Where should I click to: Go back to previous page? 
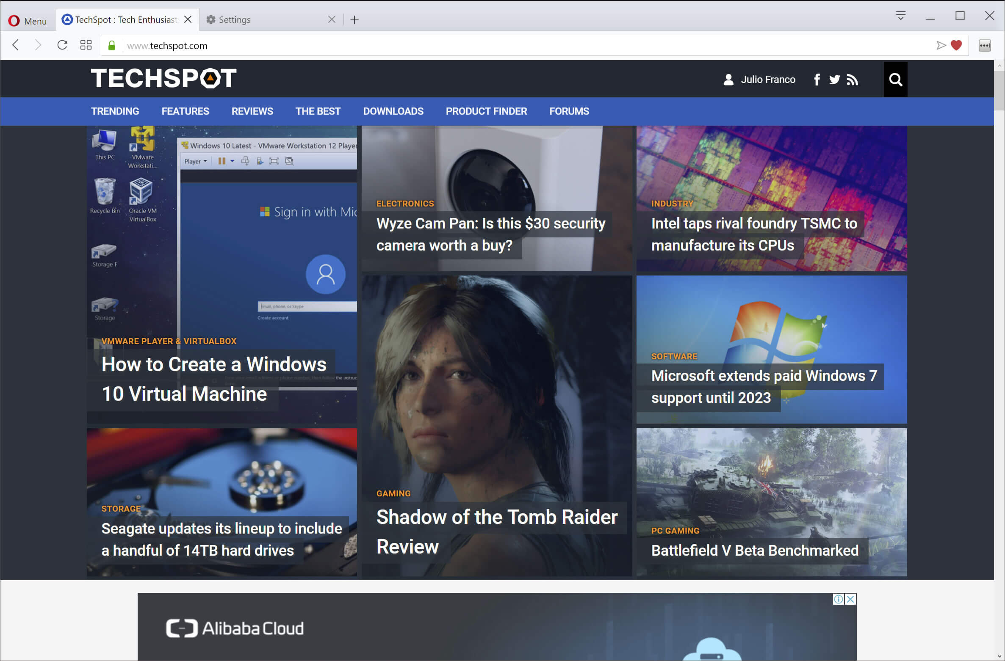(16, 45)
